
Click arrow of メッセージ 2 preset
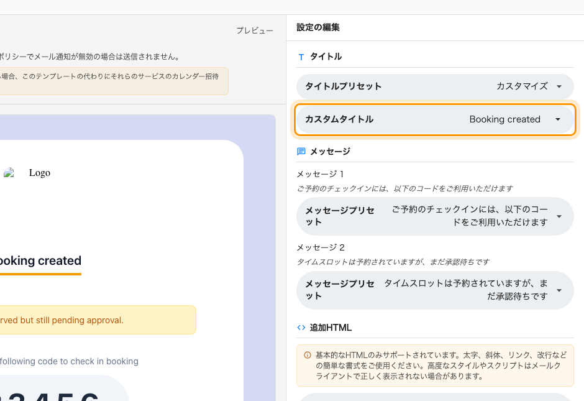[x=559, y=291]
